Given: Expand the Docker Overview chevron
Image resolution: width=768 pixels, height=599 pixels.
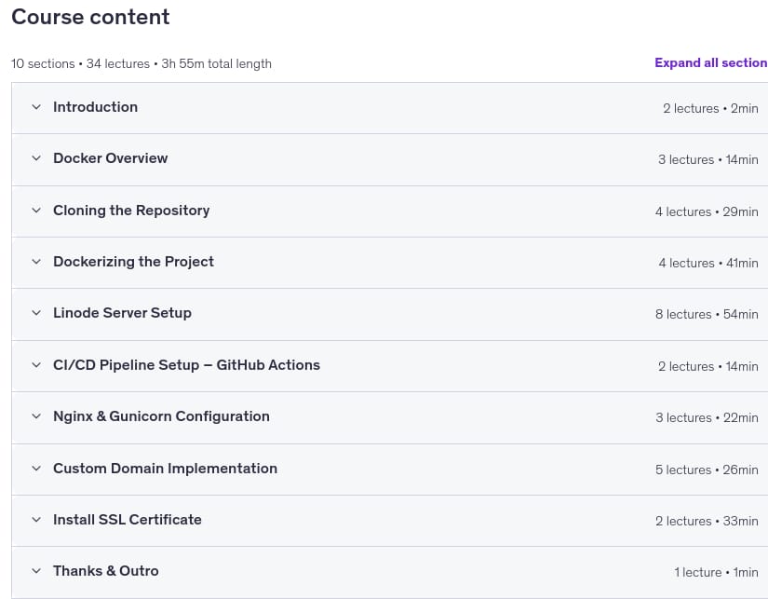Looking at the screenshot, I should pyautogui.click(x=36, y=157).
